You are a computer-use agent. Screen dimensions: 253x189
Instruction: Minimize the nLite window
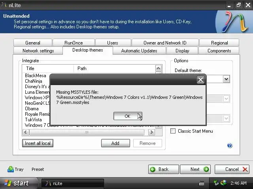tap(229, 5)
